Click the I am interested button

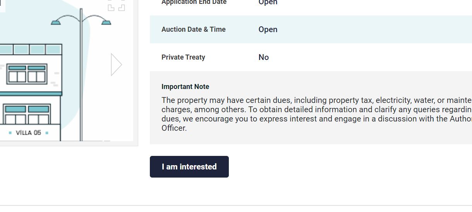click(x=189, y=167)
